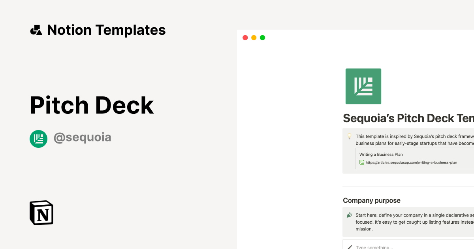The width and height of the screenshot is (474, 249).
Task: Click the lightbulb icon in the template tip callout
Action: [x=349, y=136]
